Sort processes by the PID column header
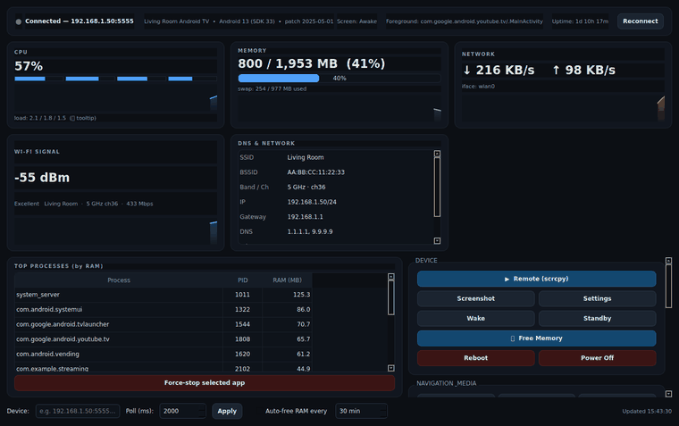Viewport: 679px width, 426px height. 242,280
